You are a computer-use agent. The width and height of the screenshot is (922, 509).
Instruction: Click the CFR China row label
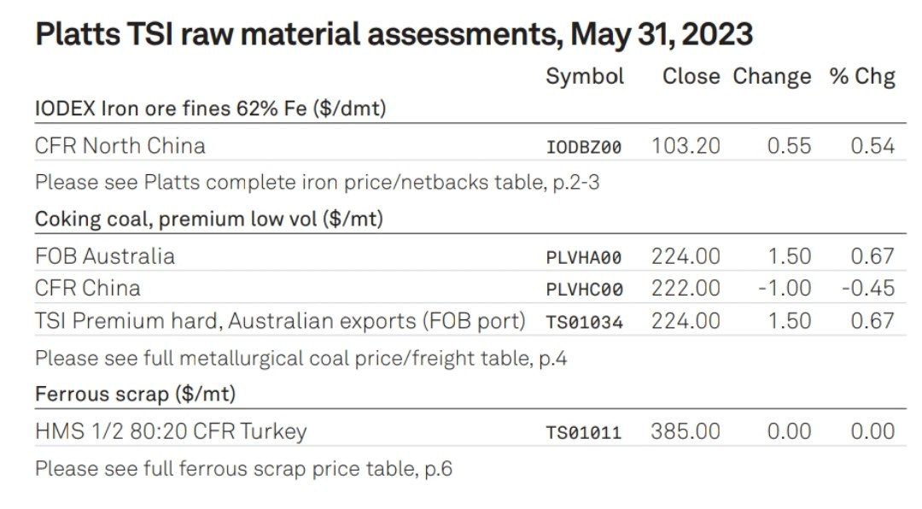coord(88,289)
